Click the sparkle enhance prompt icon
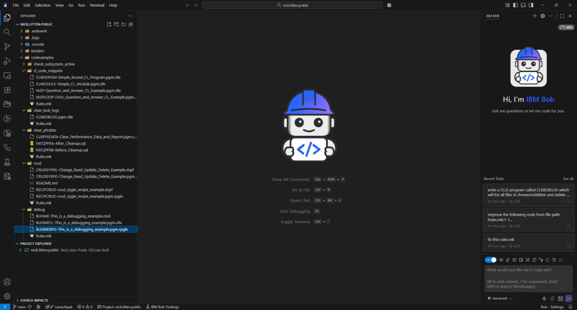 click(552, 298)
